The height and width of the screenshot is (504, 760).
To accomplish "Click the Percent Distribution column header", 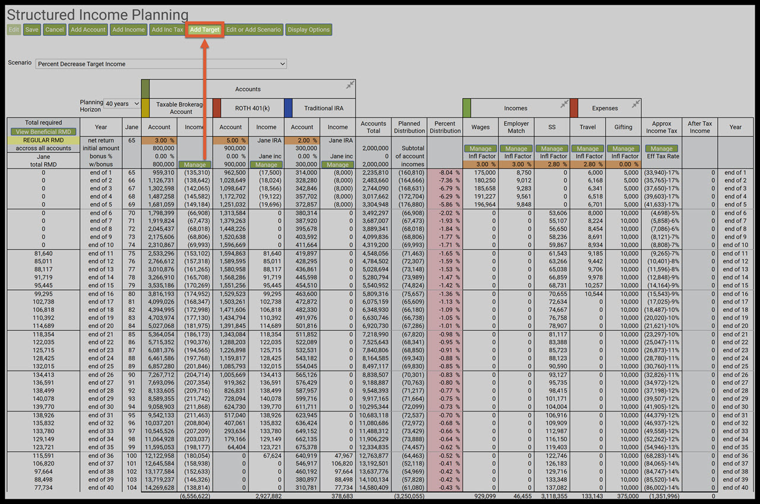I will (x=445, y=127).
